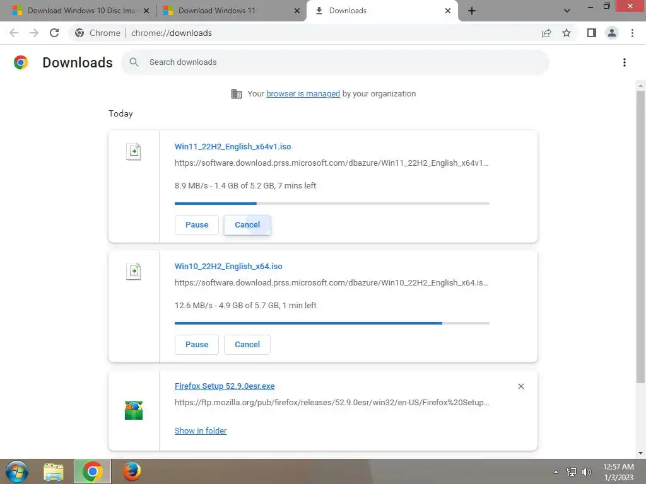646x484 pixels.
Task: Share this page using the share icon
Action: tap(546, 33)
